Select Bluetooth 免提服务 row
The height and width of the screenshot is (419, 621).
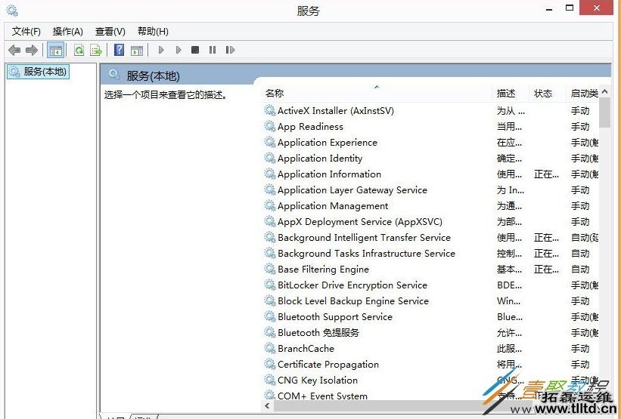pos(318,332)
